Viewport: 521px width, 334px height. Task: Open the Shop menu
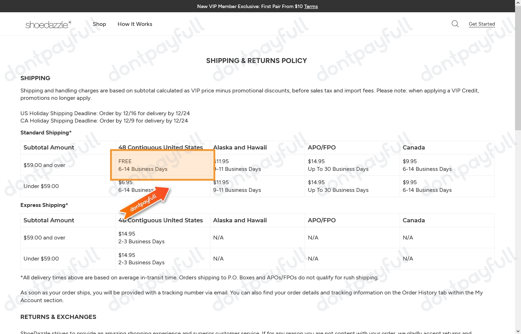pos(99,24)
